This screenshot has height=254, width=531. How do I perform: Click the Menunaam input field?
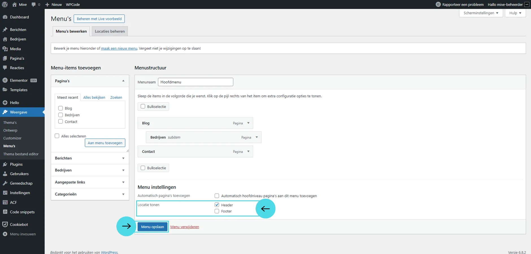195,82
